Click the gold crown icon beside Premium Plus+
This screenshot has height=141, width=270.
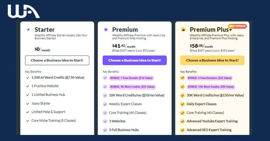pos(184,30)
